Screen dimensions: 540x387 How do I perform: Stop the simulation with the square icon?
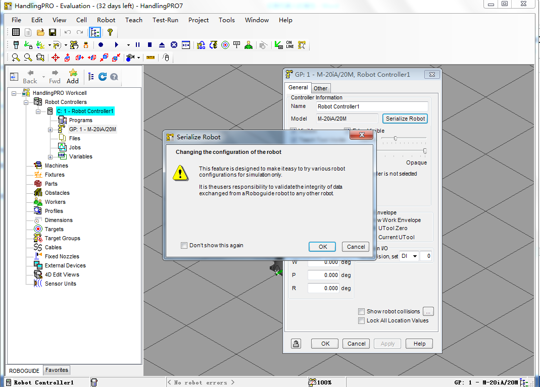click(150, 45)
